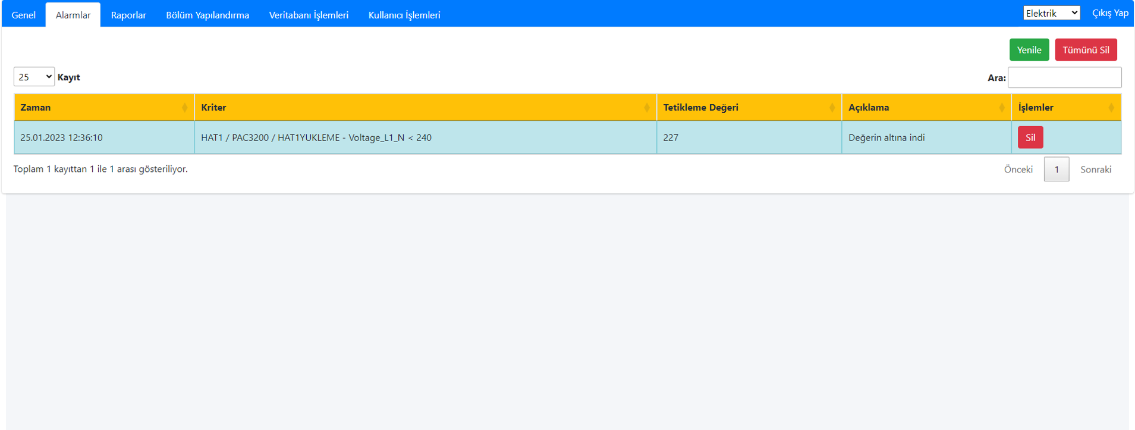This screenshot has height=430, width=1135.
Task: Switch to the Raporlar tab
Action: (128, 15)
